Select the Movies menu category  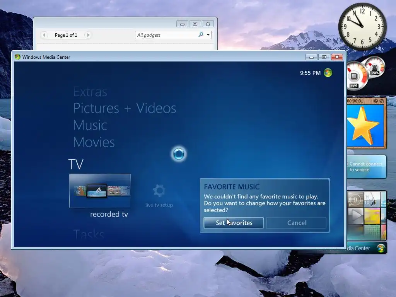pos(94,142)
